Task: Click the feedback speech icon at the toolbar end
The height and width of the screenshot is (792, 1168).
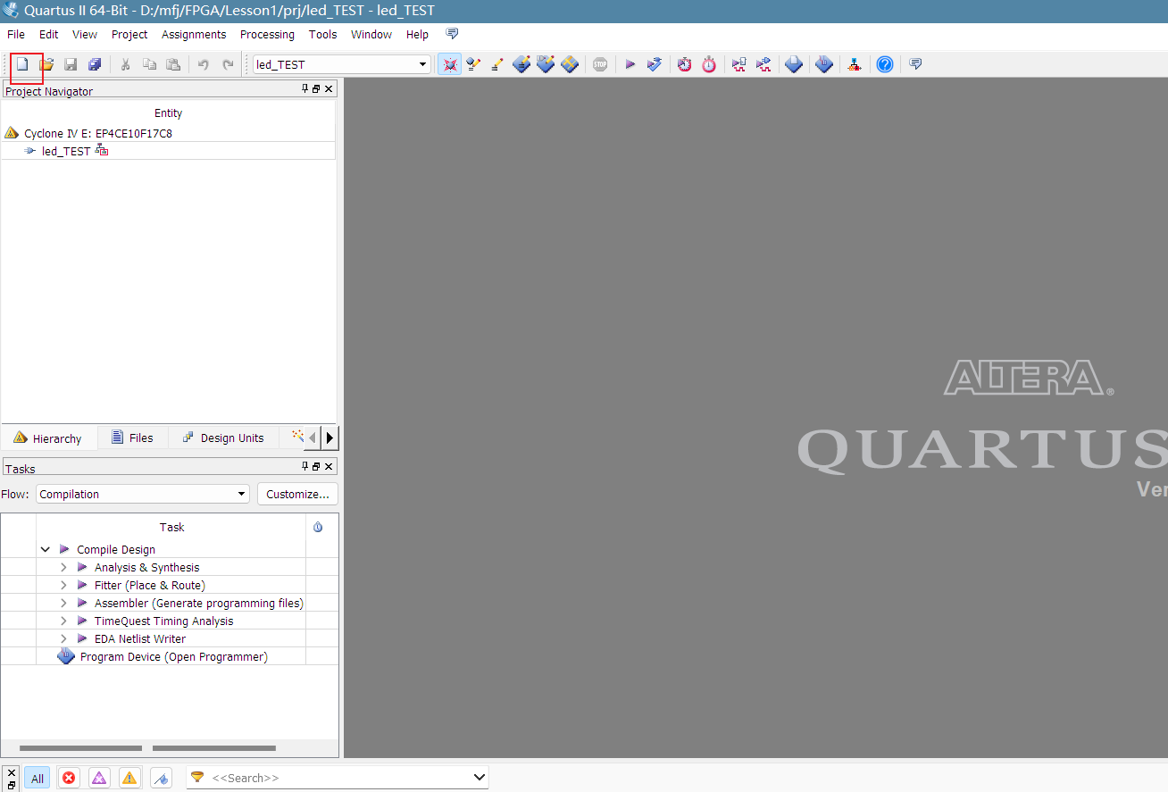Action: (915, 64)
